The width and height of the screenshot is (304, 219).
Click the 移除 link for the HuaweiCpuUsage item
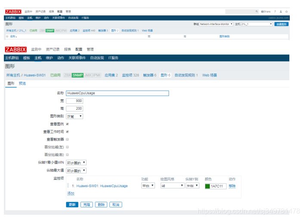[x=232, y=186]
